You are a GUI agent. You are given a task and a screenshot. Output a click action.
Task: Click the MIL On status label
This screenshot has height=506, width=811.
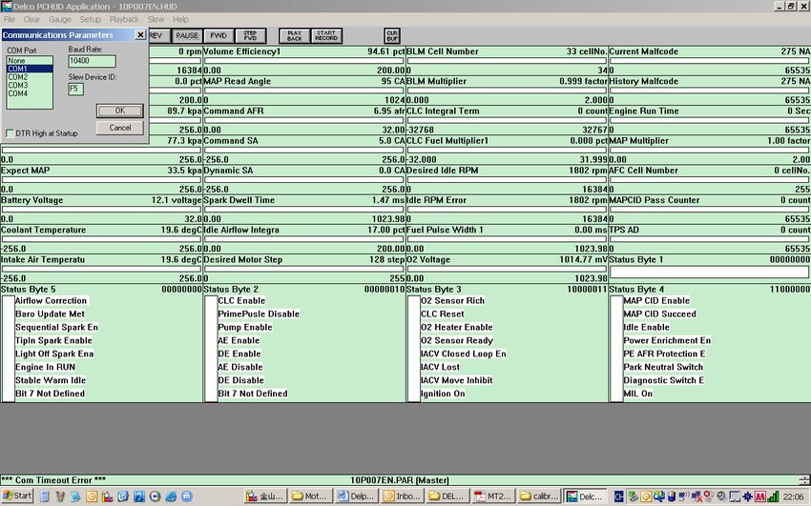click(637, 394)
